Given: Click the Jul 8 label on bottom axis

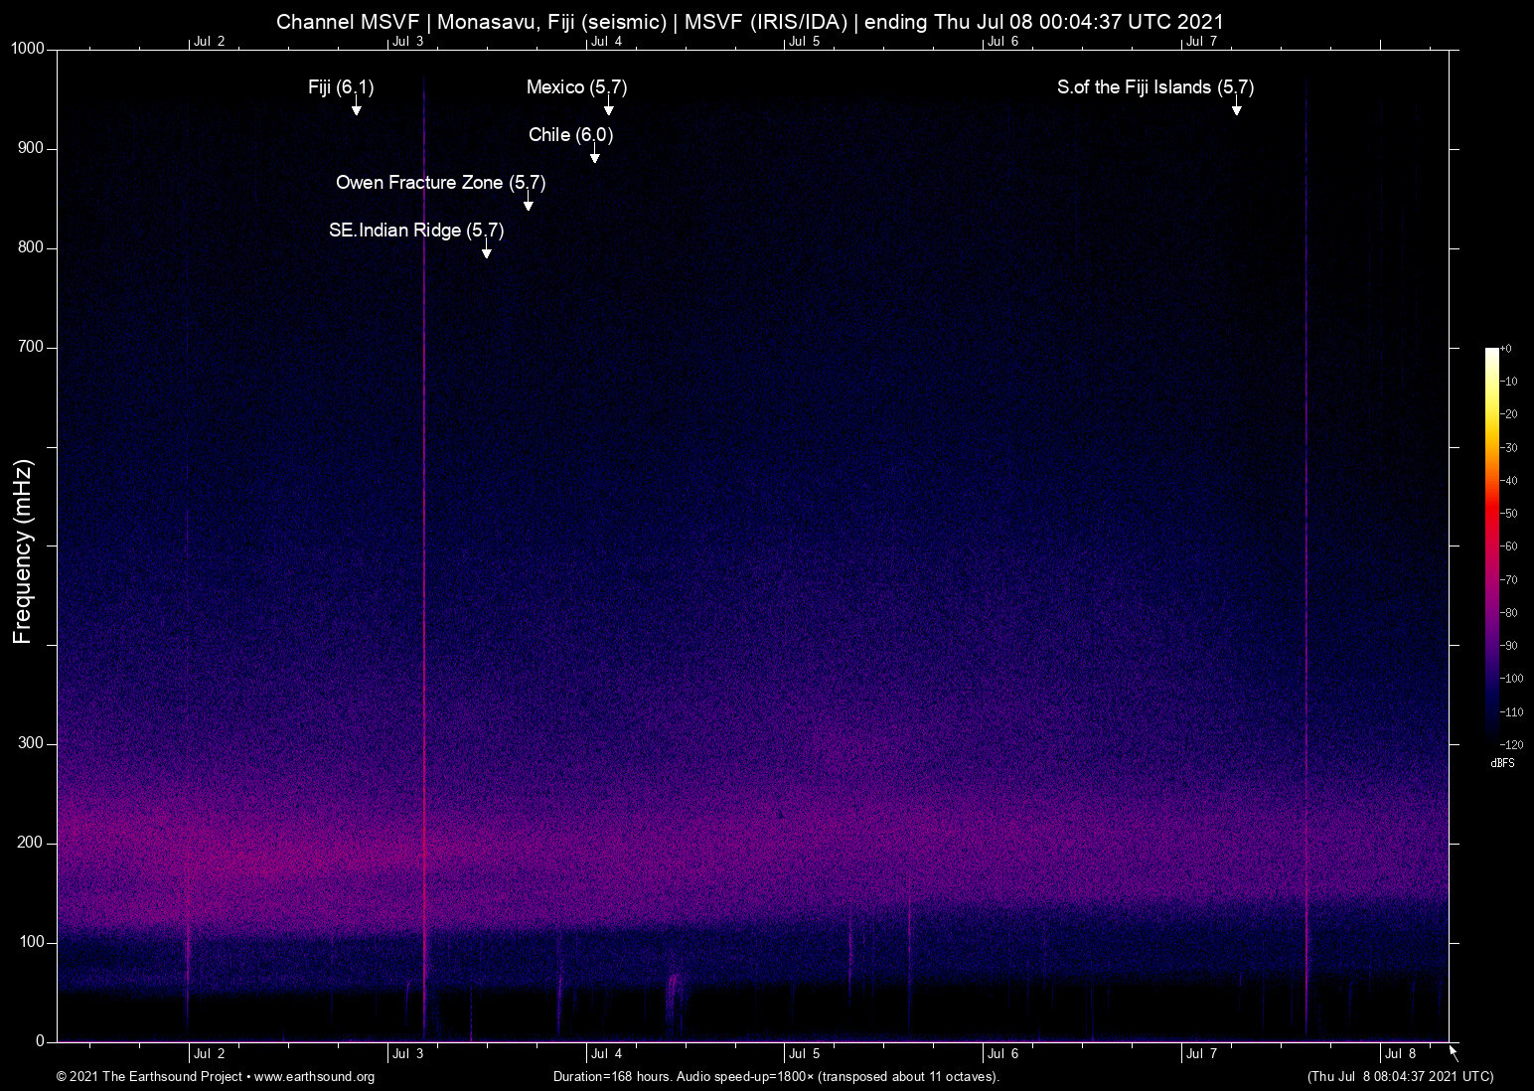Looking at the screenshot, I should coord(1401,1054).
